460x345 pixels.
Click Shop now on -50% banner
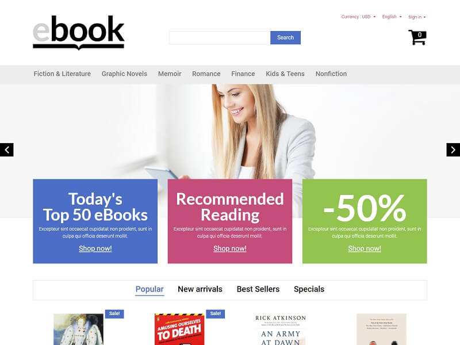tap(365, 248)
